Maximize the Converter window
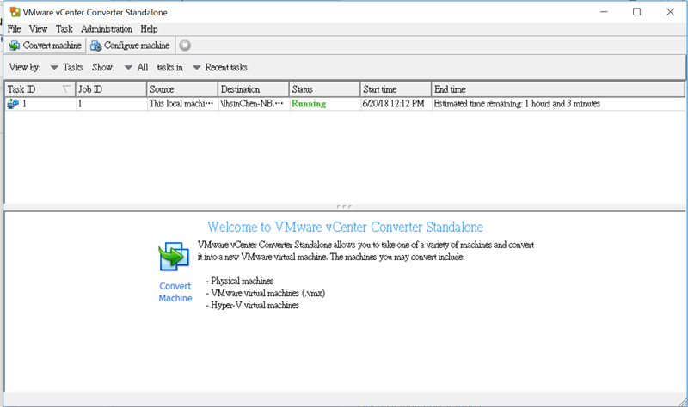This screenshot has width=688, height=407. [636, 12]
